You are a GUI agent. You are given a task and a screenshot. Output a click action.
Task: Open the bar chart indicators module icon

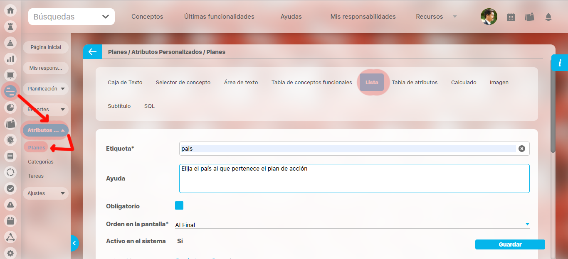coord(10,59)
